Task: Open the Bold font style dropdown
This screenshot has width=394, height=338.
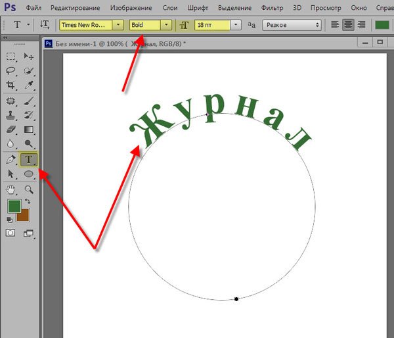Action: pyautogui.click(x=165, y=24)
